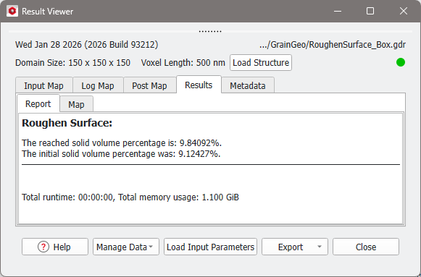Minimize the Result Viewer window
The image size is (421, 277).
[x=338, y=12]
